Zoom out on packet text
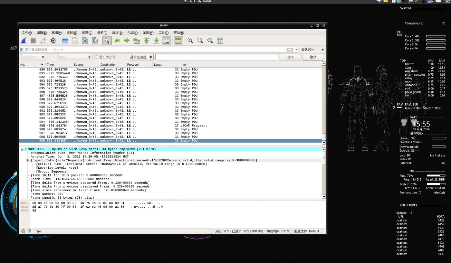The image size is (451, 263). 200,41
